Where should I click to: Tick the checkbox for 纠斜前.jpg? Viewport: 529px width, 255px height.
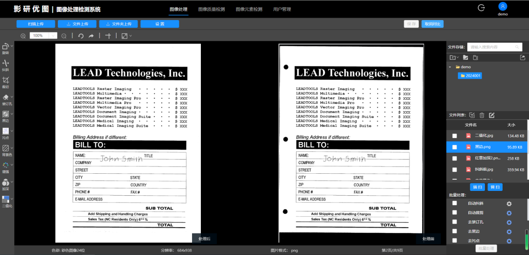click(x=455, y=169)
